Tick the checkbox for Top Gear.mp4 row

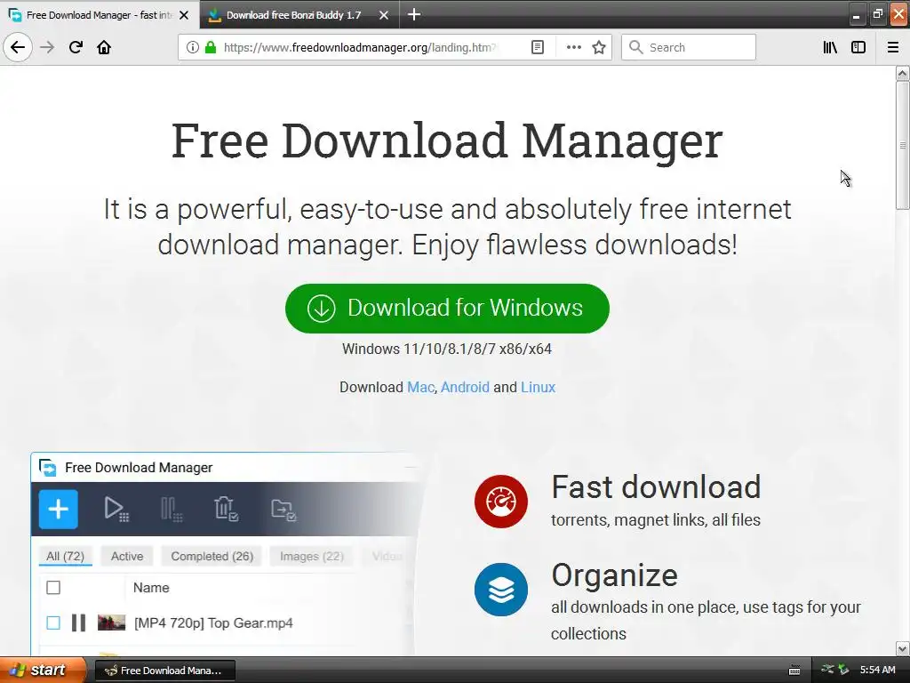[x=53, y=623]
